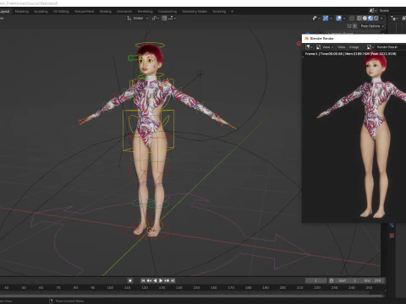Click the Scene name field
The height and width of the screenshot is (304, 406).
point(392,10)
